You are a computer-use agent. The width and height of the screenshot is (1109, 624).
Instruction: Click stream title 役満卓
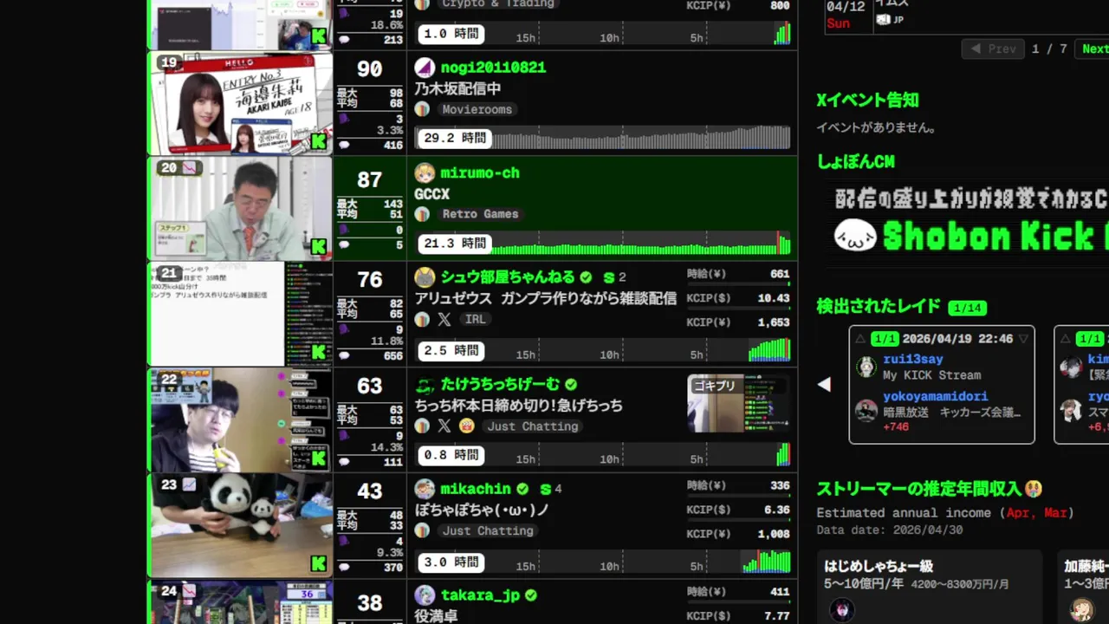click(x=436, y=616)
